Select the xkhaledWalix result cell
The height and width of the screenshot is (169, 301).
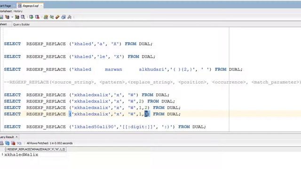pyautogui.click(x=21, y=154)
